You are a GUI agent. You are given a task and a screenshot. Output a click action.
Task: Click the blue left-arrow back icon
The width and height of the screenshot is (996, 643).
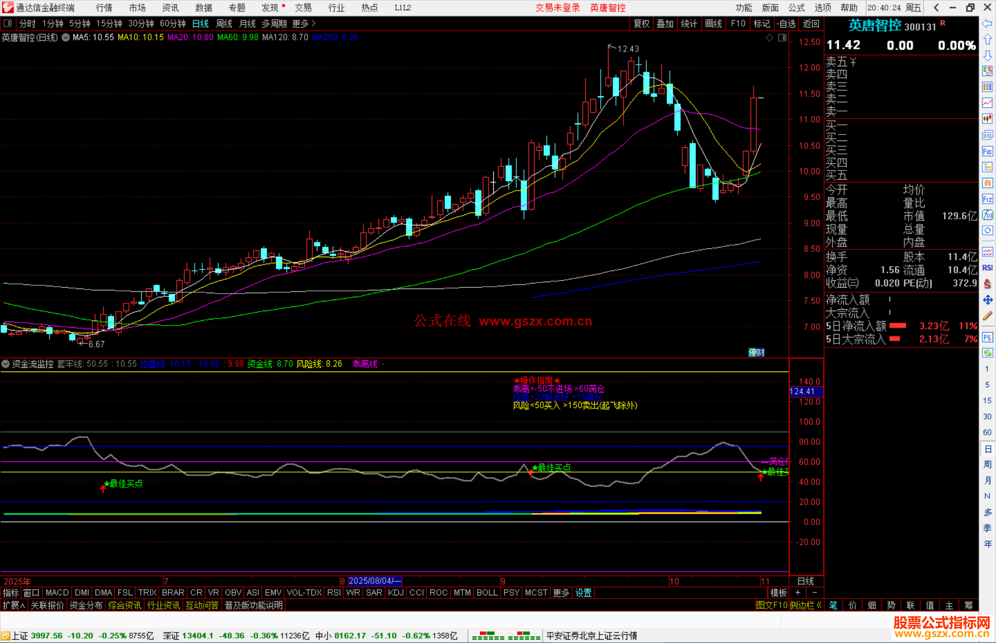click(987, 24)
